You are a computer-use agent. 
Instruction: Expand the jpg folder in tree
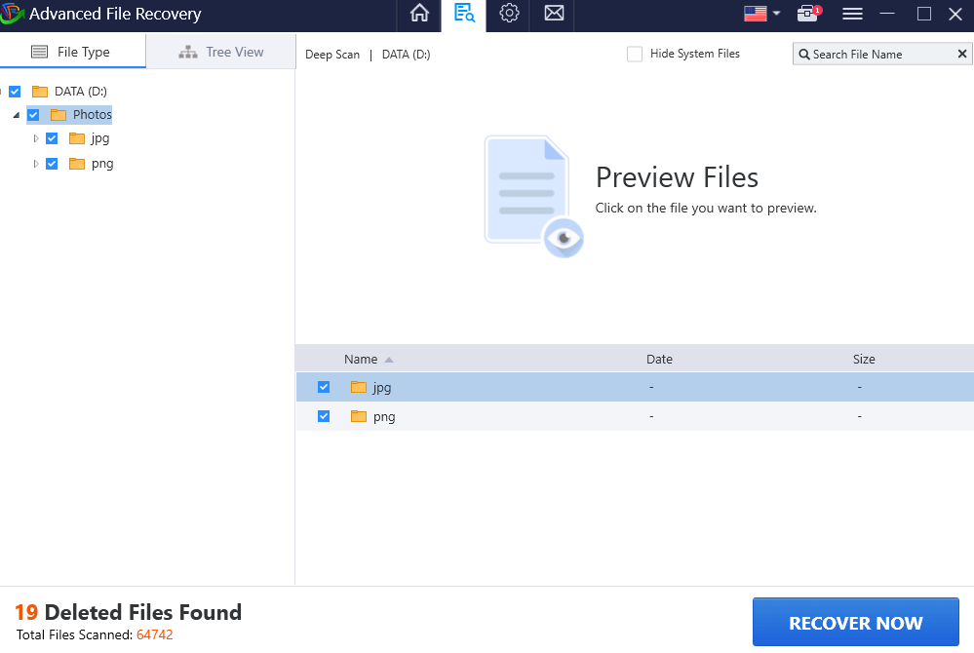point(35,138)
